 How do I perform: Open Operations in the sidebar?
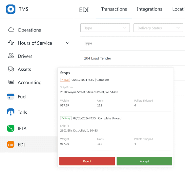point(29,30)
